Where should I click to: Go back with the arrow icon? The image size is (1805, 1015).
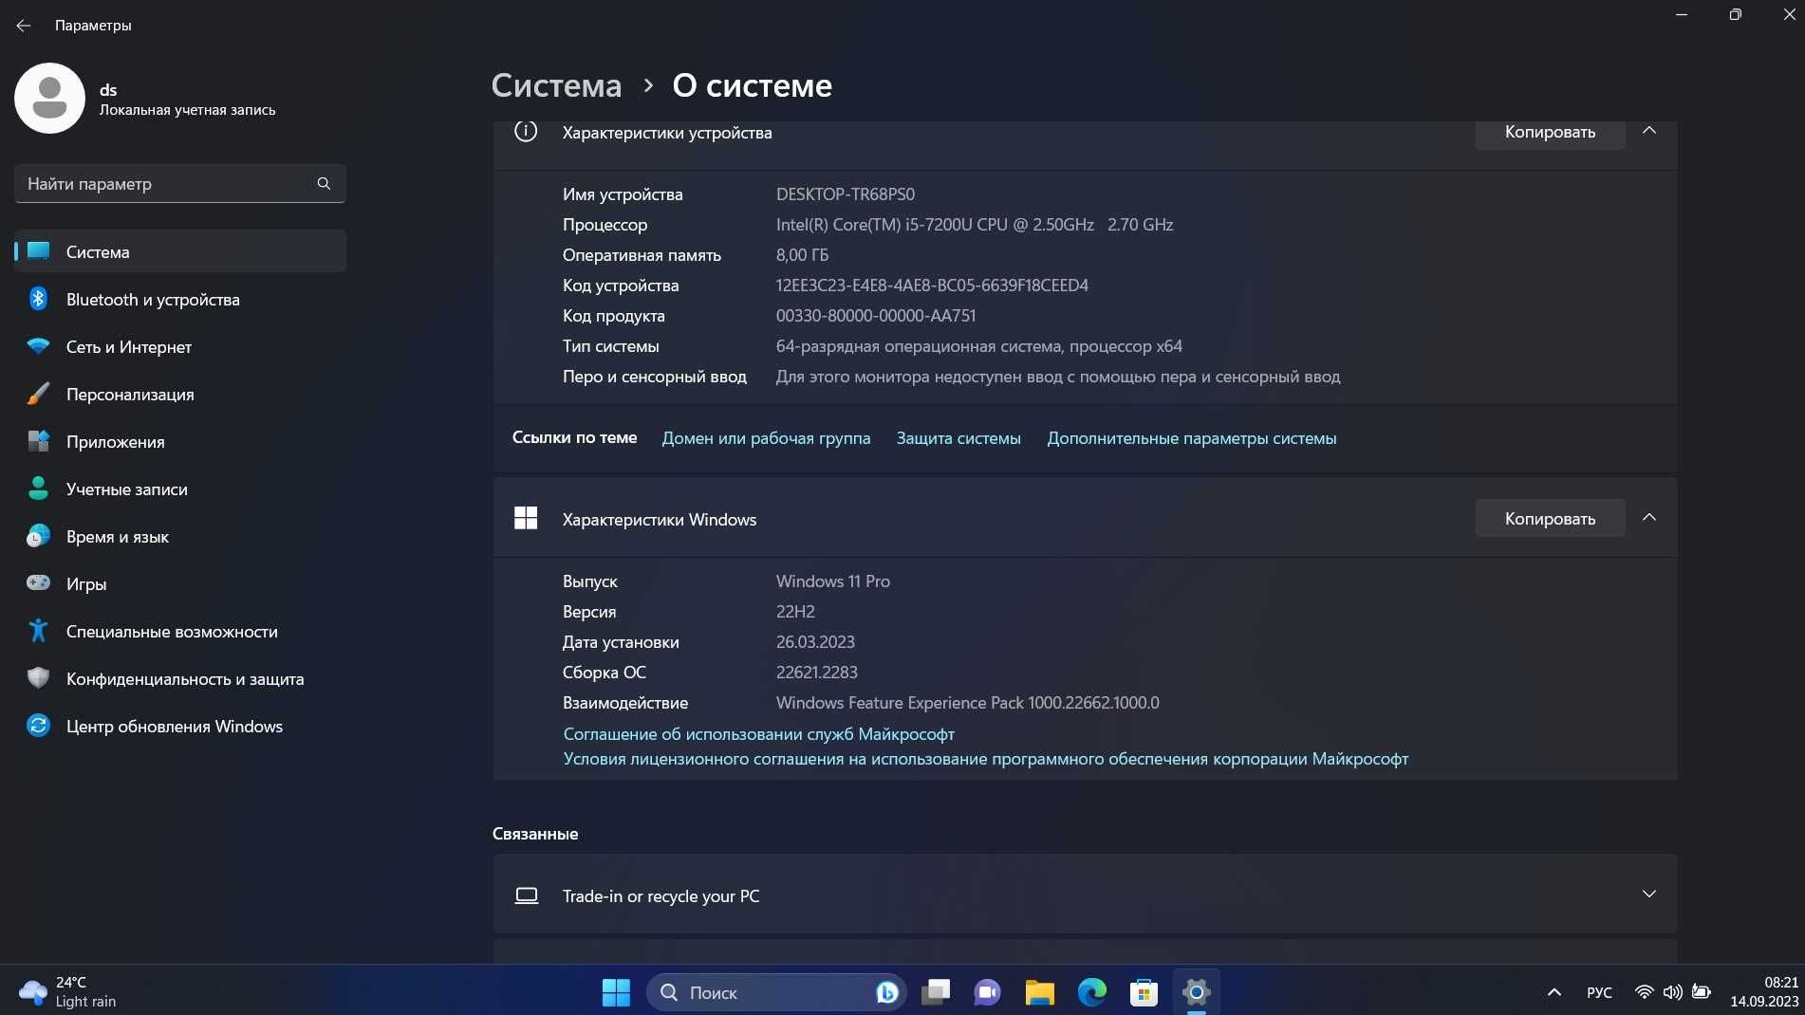click(24, 26)
